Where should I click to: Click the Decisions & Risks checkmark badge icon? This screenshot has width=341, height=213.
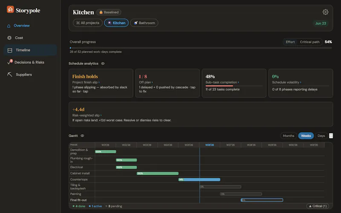pyautogui.click(x=10, y=62)
